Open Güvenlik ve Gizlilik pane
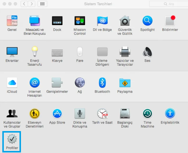188x153 pixels. [125, 21]
